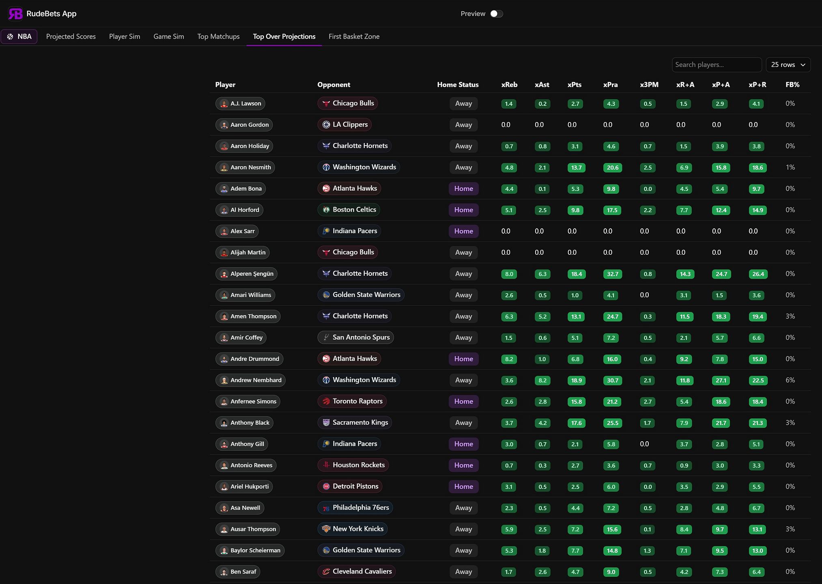Open the Projected Scores tab
Viewport: 822px width, 584px height.
point(71,36)
